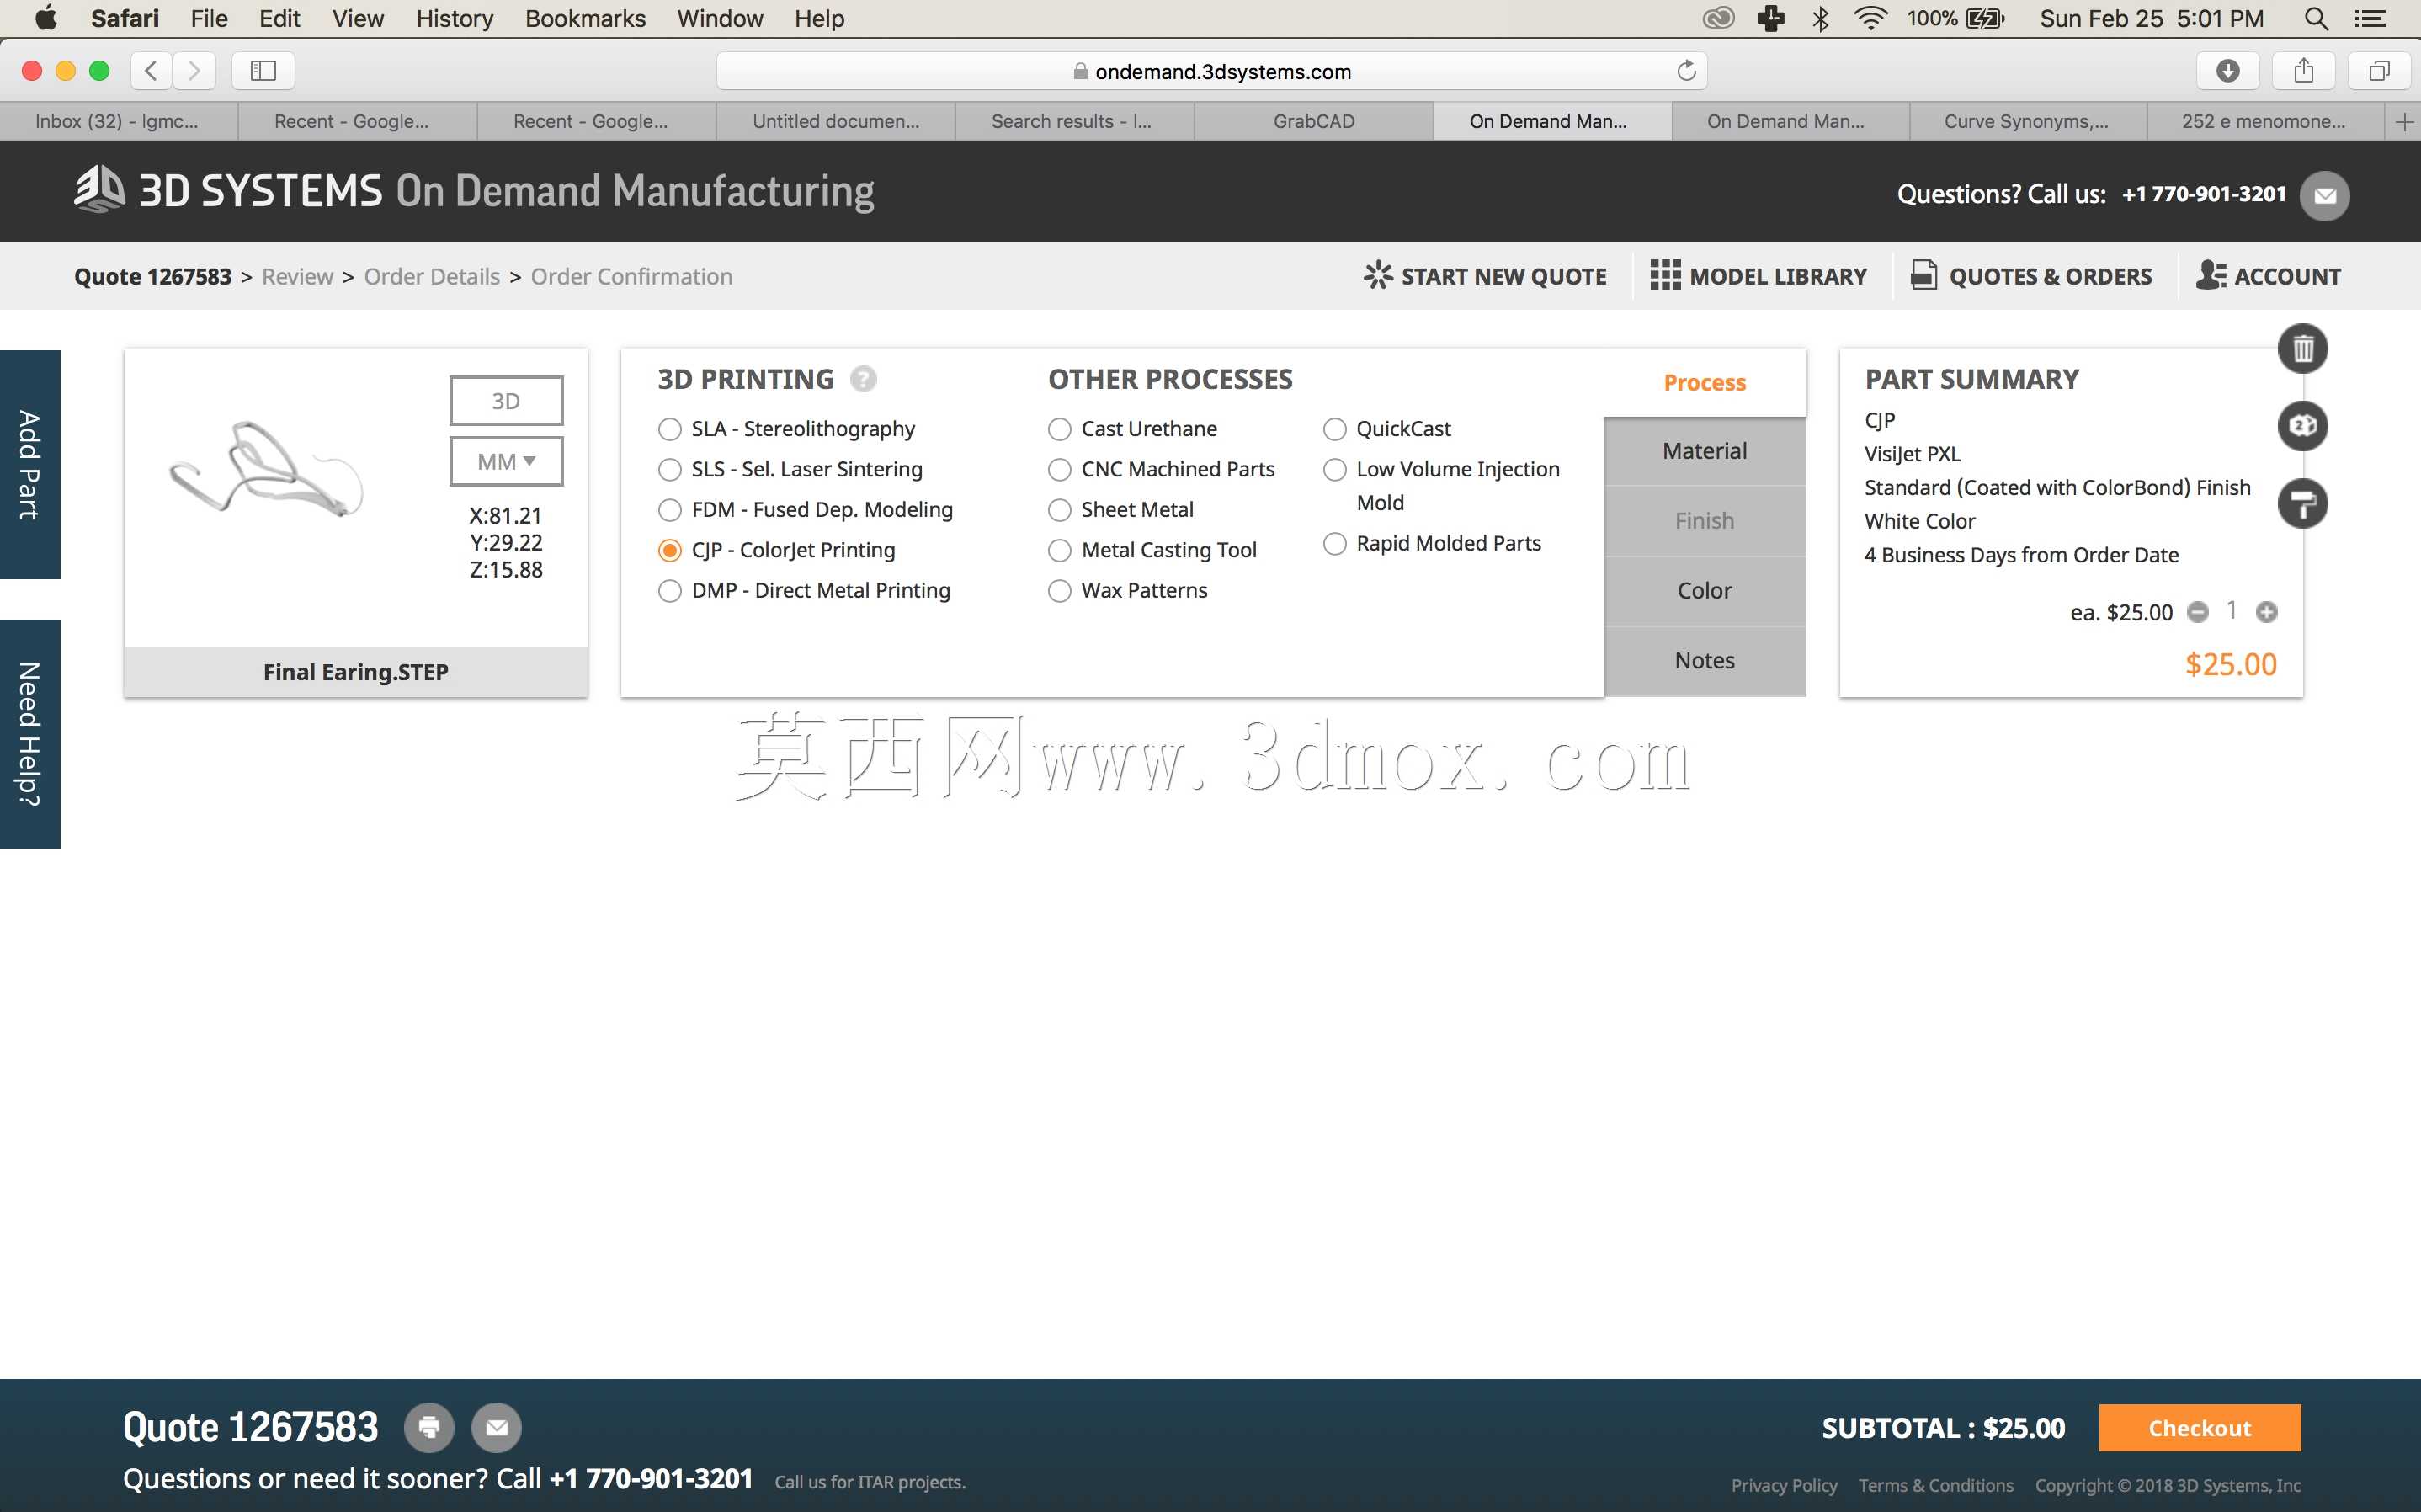Click the Final Earing part thumbnail
The width and height of the screenshot is (2421, 1512).
point(266,470)
